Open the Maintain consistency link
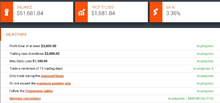Image resolution: width=220 pixels, height=103 pixels. [x=25, y=98]
